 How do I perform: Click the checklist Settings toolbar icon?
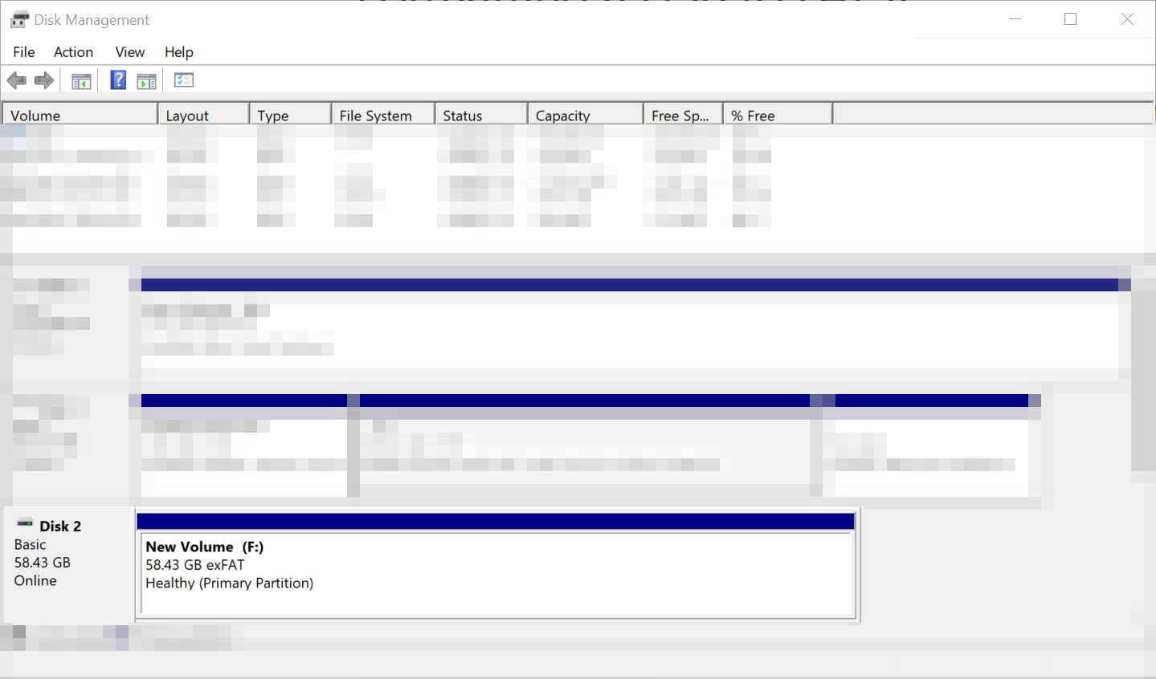184,79
